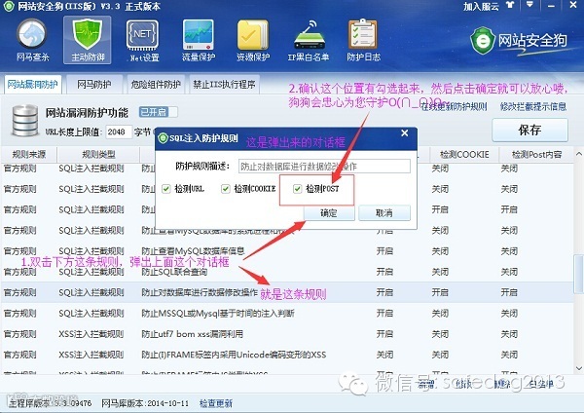The height and width of the screenshot is (413, 584).
Task: Click the rule list scrollbar up arrow
Action: pyautogui.click(x=579, y=154)
